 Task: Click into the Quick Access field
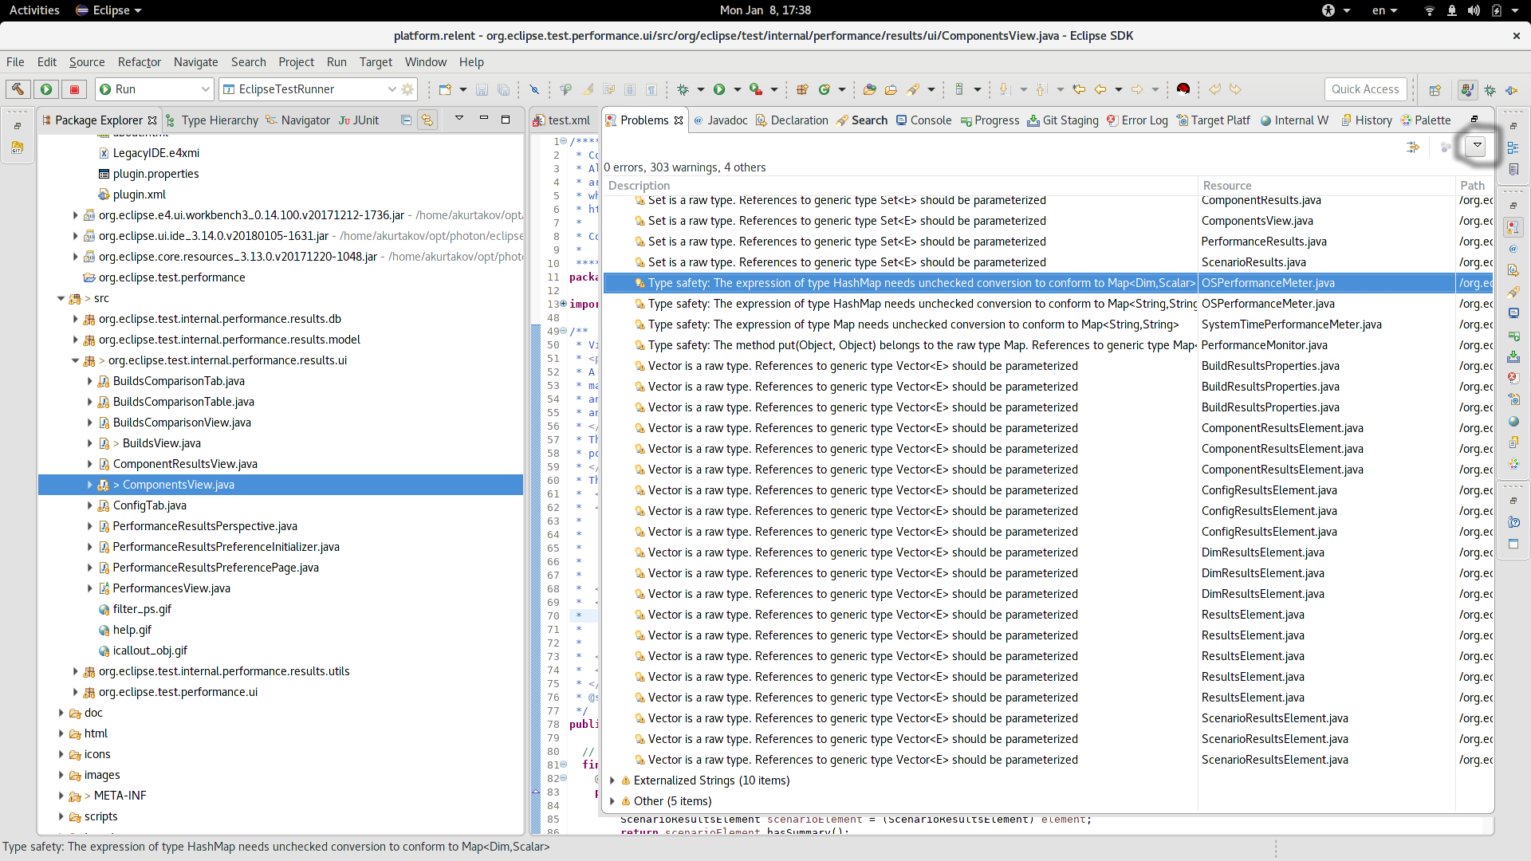point(1365,89)
